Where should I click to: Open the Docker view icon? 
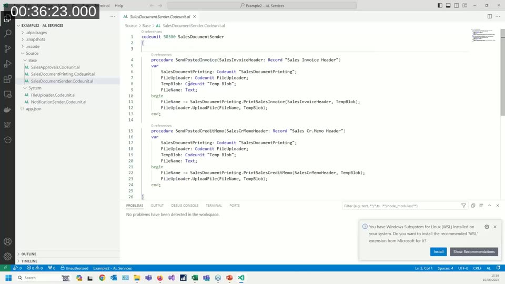pos(7,109)
